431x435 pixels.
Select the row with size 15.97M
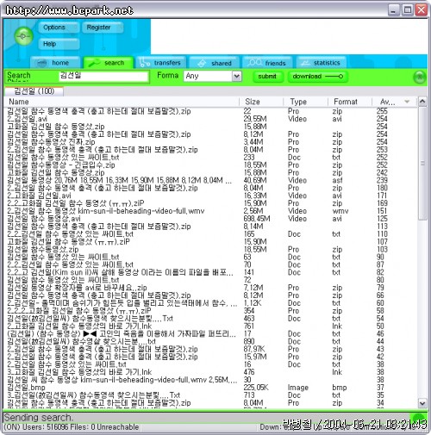(209, 357)
